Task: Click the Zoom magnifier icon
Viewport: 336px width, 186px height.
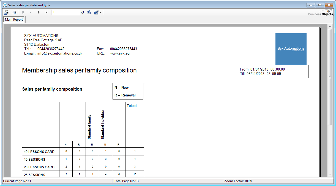Action: point(96,12)
